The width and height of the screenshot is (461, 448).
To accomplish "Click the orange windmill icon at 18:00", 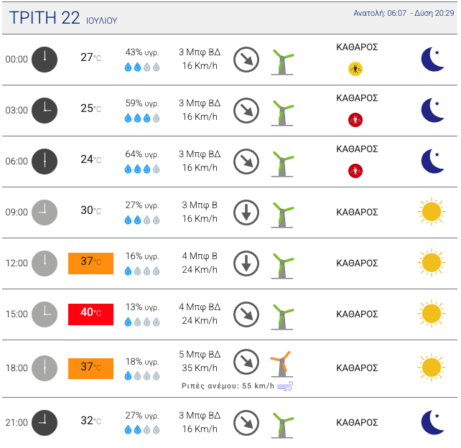I will coord(281,363).
